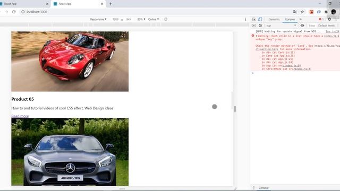The width and height of the screenshot is (340, 191).
Task: Toggle the device toolbar
Action: (x=260, y=19)
